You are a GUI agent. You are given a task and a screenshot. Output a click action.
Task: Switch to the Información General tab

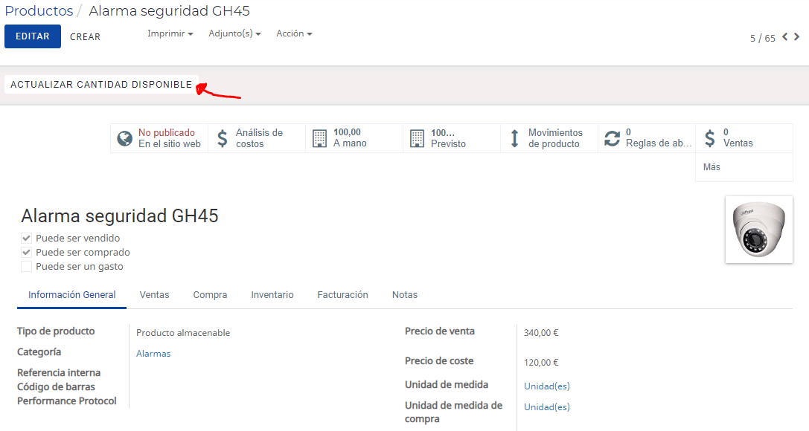click(71, 294)
